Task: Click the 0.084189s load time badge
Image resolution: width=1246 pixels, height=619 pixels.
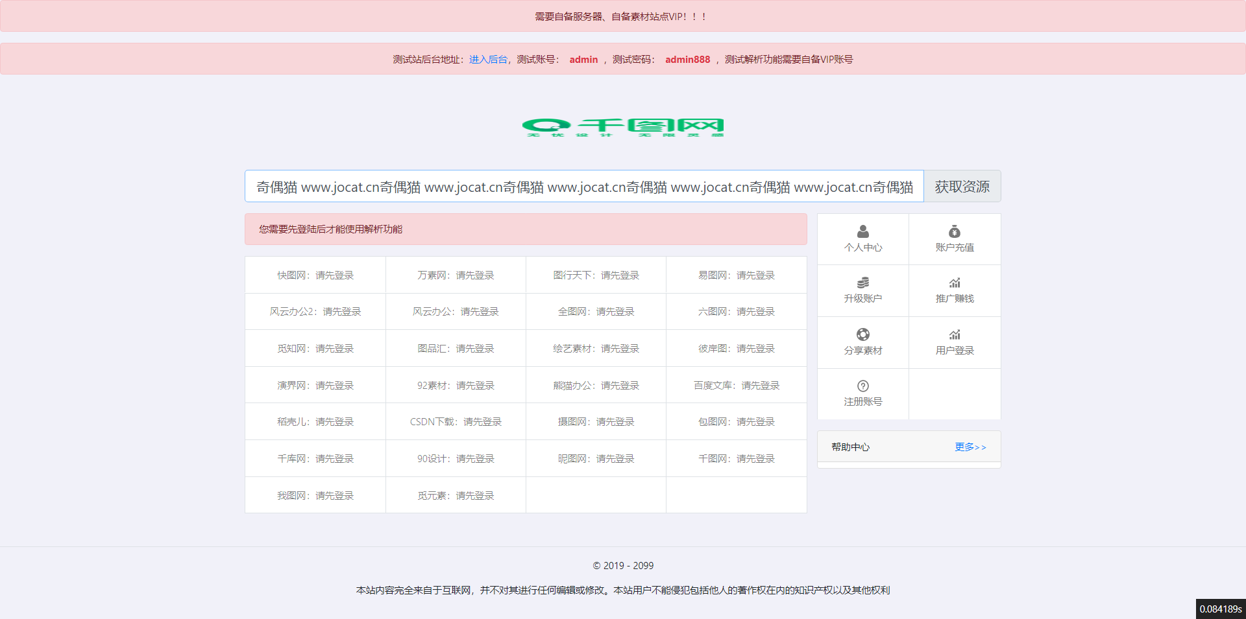Action: [1221, 609]
